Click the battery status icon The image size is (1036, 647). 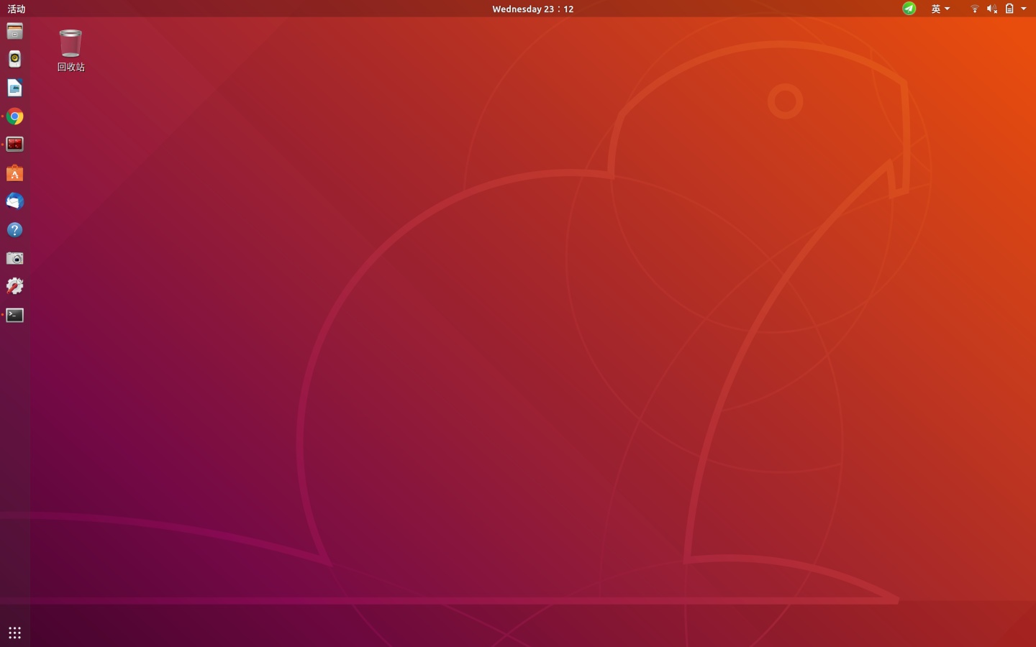click(x=1009, y=9)
